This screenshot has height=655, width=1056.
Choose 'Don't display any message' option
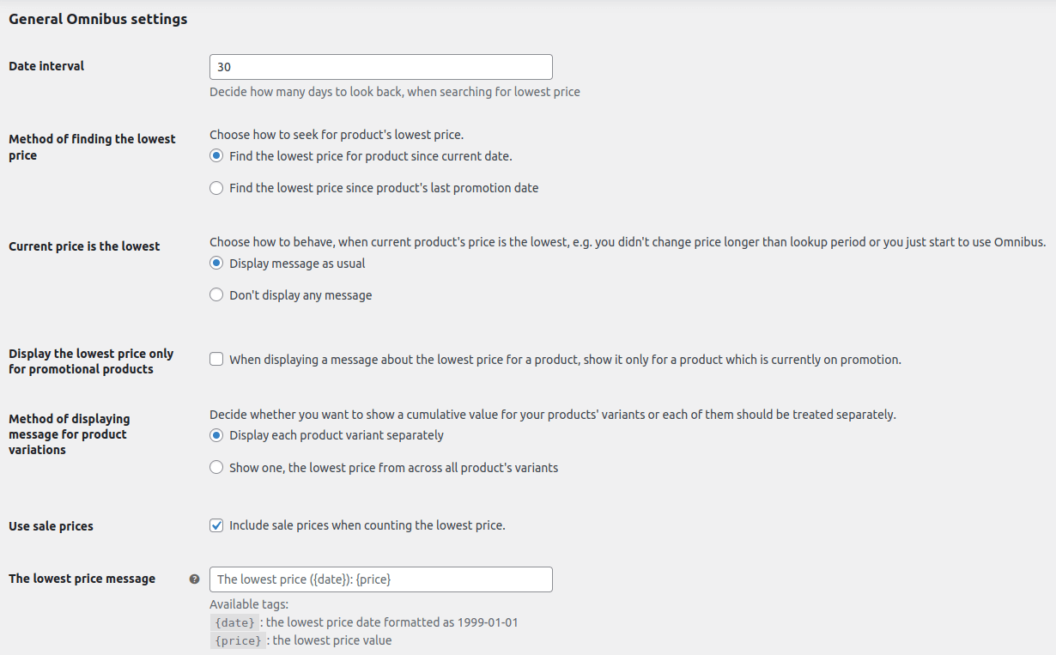216,295
